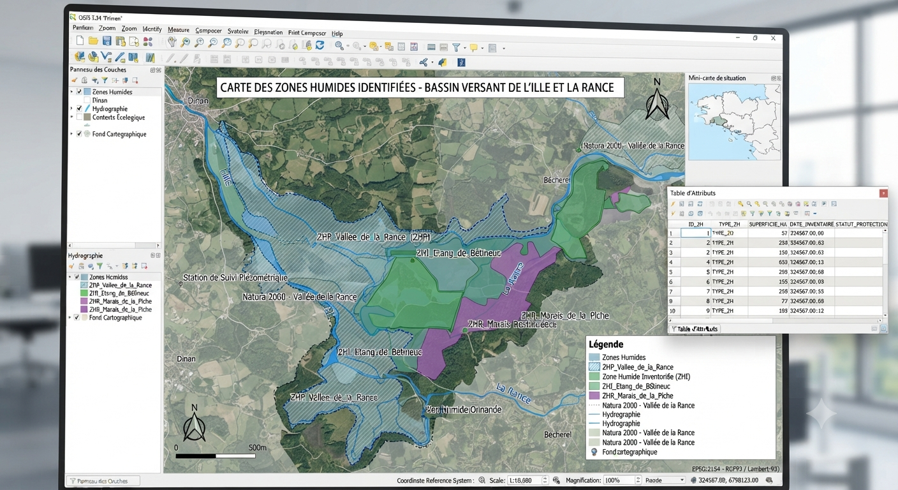Viewport: 898px width, 490px height.
Task: Click the grid table icon in the main toolbar
Action: pos(401,47)
